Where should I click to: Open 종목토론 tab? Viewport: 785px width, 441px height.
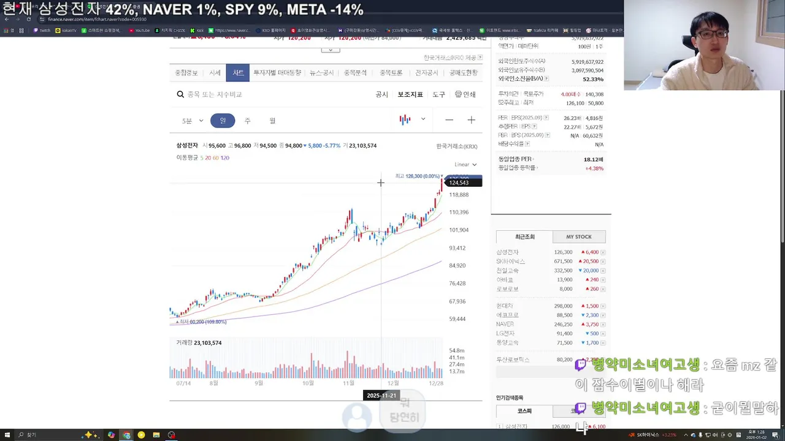point(391,73)
